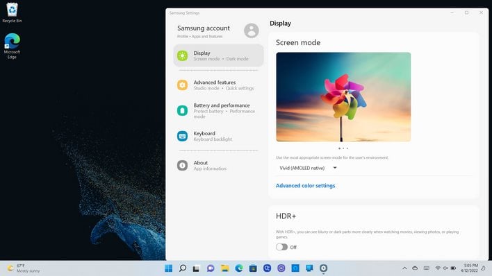The height and width of the screenshot is (276, 492).
Task: Expand the Vivid (AMOLED native) dropdown
Action: (308, 169)
